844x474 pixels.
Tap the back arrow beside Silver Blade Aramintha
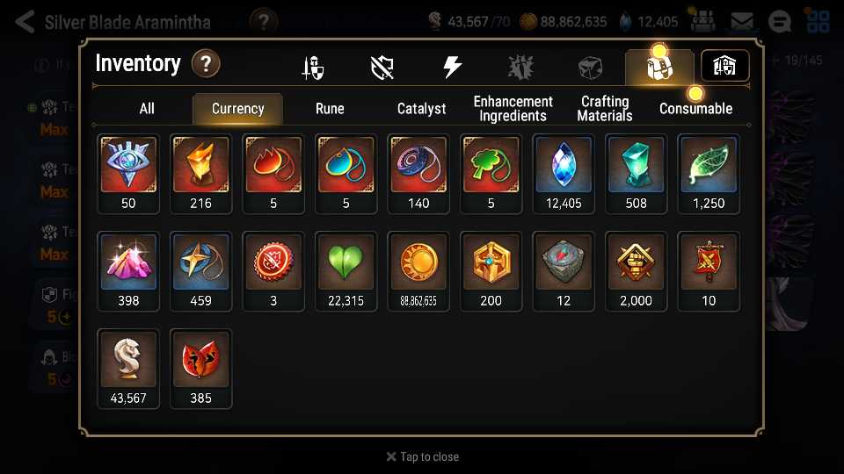pos(25,22)
